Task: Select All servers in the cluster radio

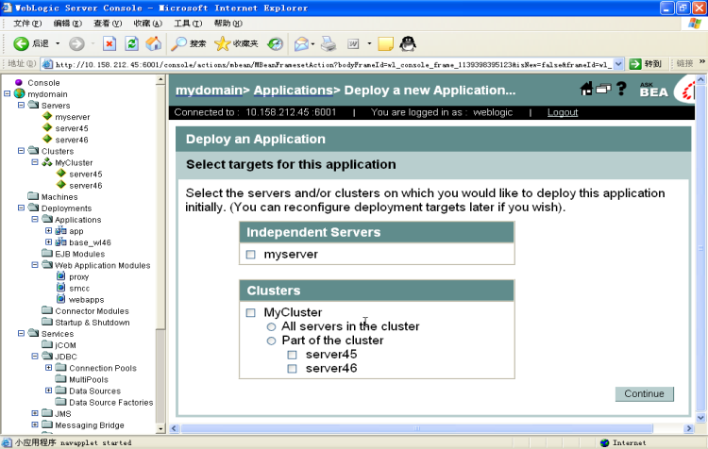Action: 271,326
